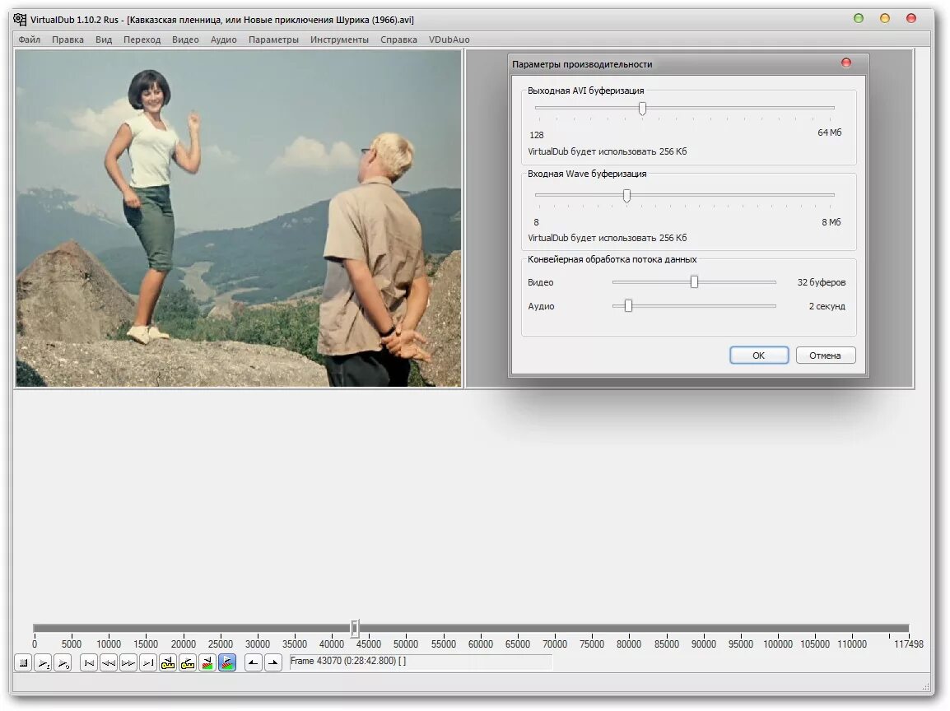
Task: Set the selection end mark-out
Action: (x=273, y=663)
